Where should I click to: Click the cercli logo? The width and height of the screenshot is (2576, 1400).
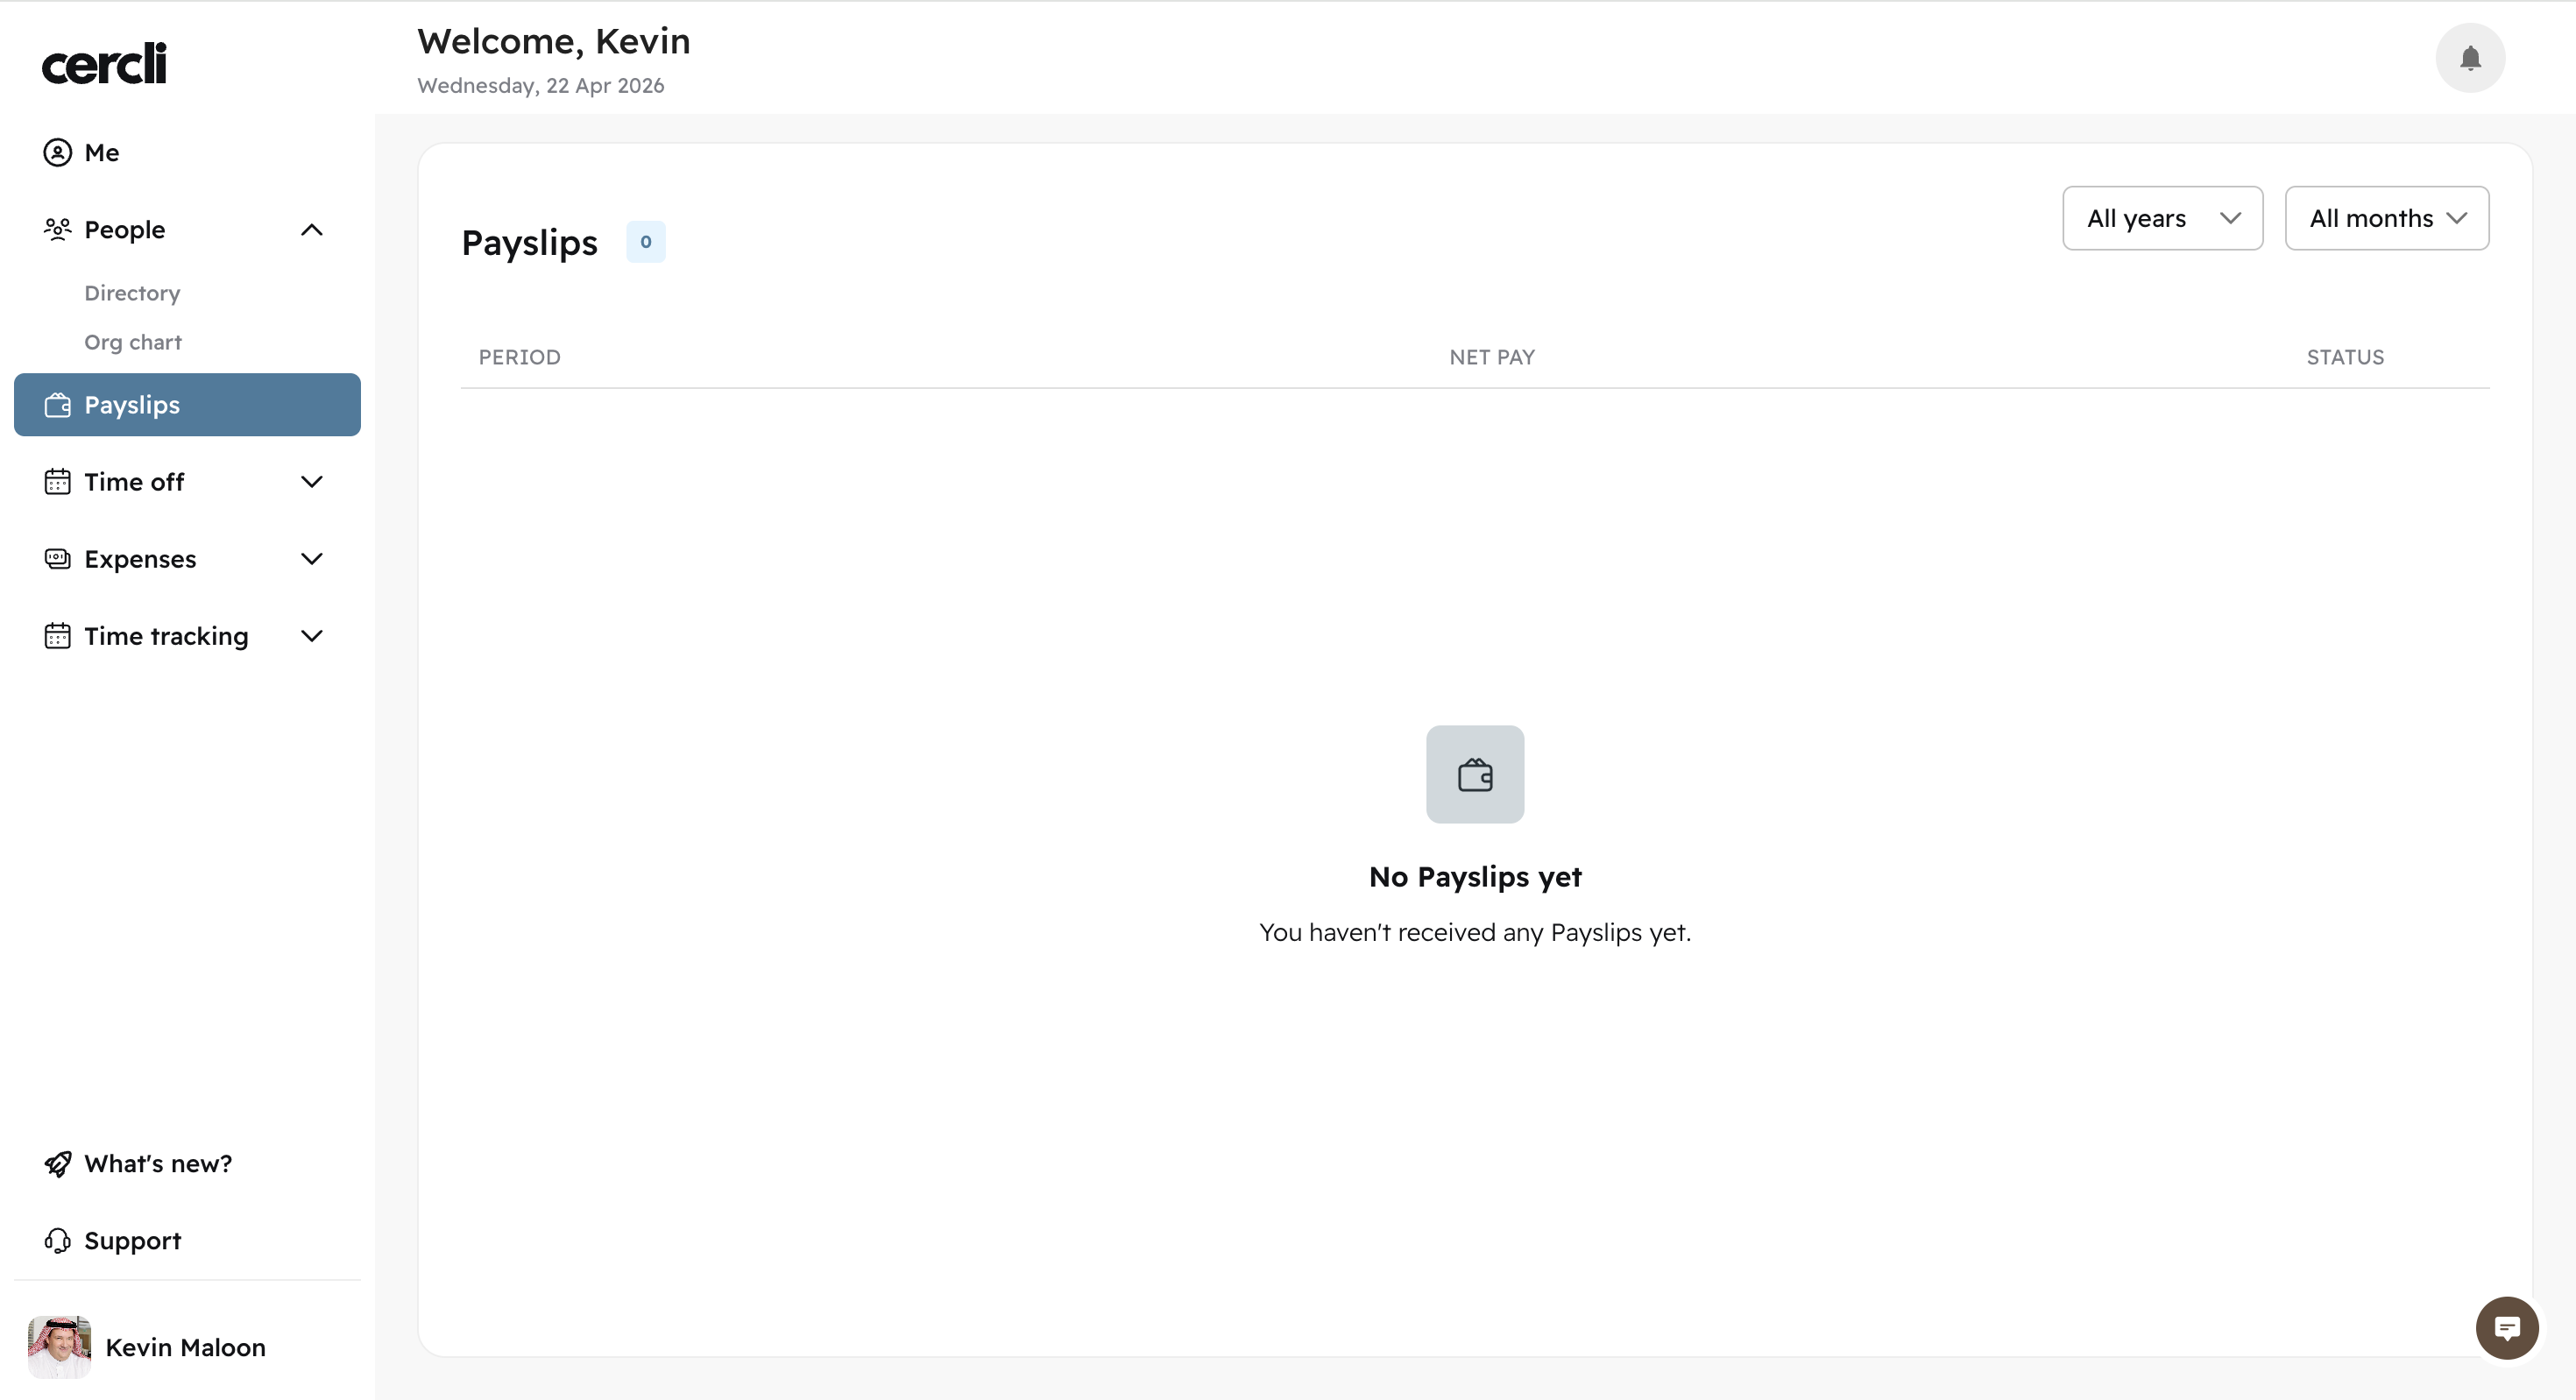103,62
